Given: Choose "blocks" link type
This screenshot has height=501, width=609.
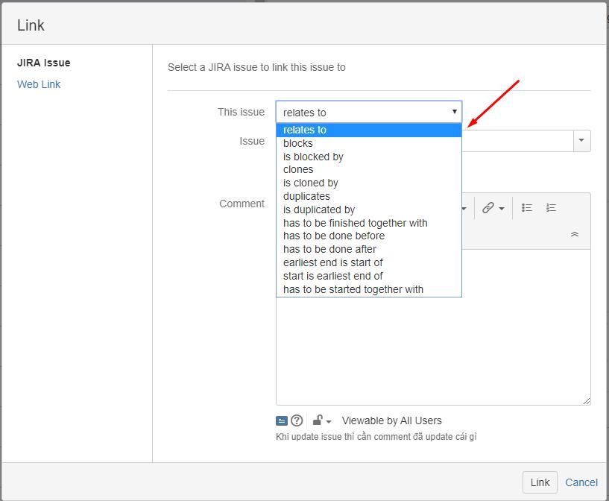Looking at the screenshot, I should [368, 143].
